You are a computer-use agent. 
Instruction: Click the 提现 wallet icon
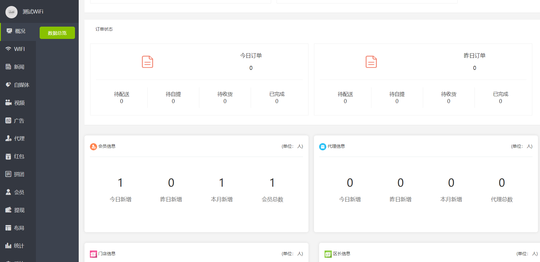coord(8,210)
